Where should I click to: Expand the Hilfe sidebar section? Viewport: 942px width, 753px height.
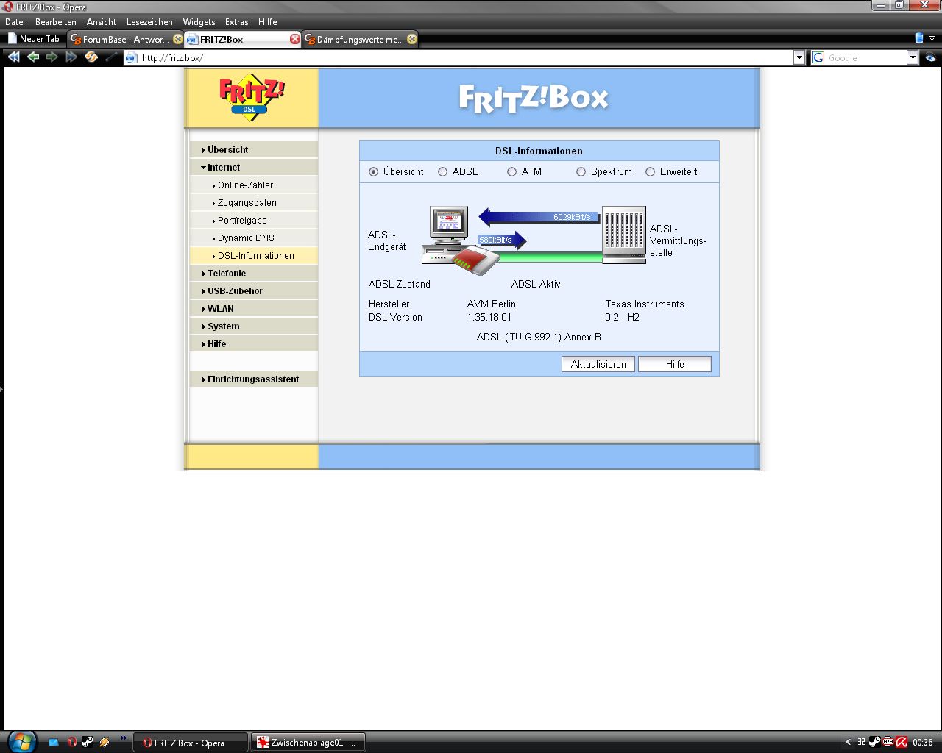coord(254,343)
